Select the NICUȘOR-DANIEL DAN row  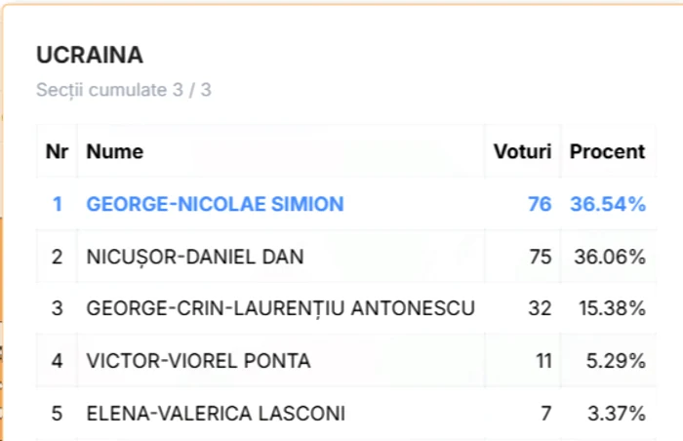pos(346,257)
